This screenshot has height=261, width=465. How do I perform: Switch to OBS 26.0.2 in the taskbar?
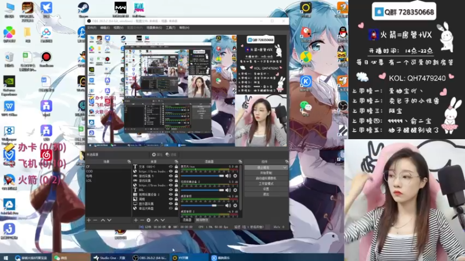click(150, 258)
